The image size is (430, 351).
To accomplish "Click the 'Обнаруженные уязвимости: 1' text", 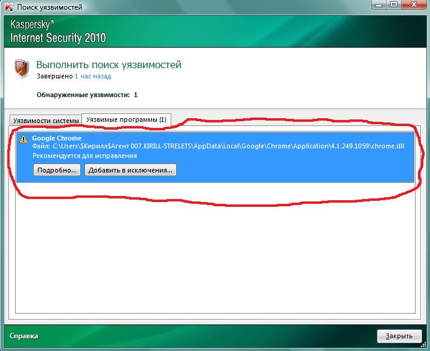I will click(x=87, y=95).
